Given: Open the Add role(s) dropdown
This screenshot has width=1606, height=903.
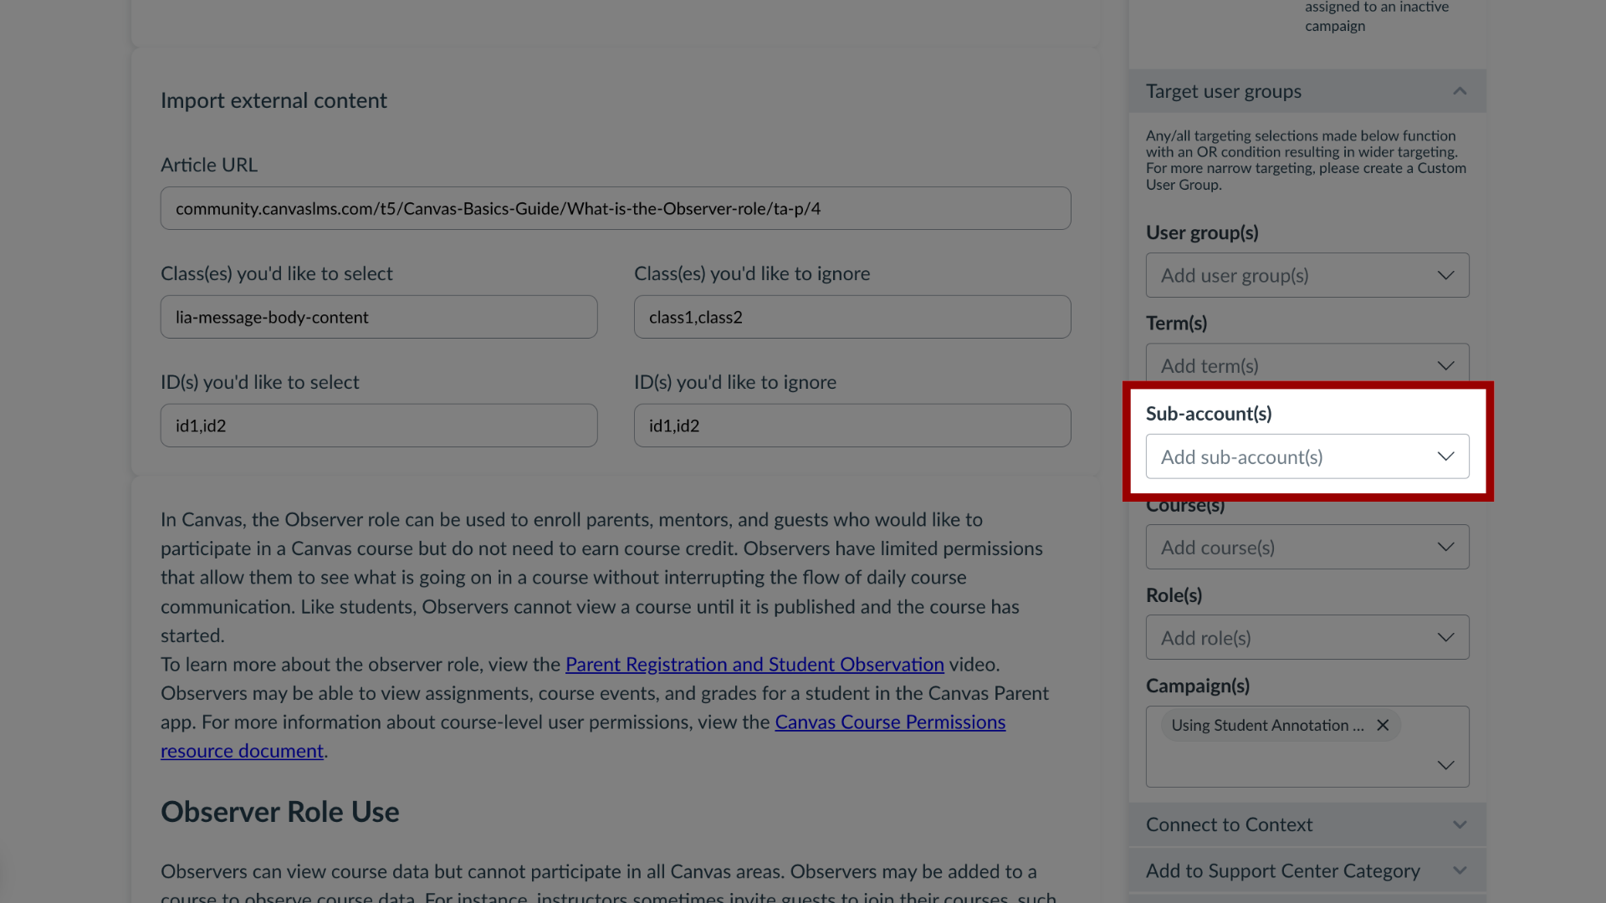Looking at the screenshot, I should tap(1307, 637).
